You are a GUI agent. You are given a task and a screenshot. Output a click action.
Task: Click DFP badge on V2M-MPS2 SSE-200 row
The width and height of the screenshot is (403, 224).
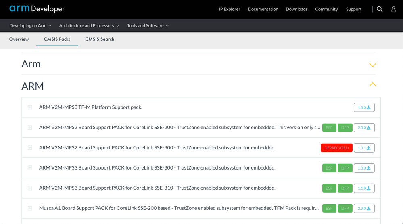tap(345, 128)
